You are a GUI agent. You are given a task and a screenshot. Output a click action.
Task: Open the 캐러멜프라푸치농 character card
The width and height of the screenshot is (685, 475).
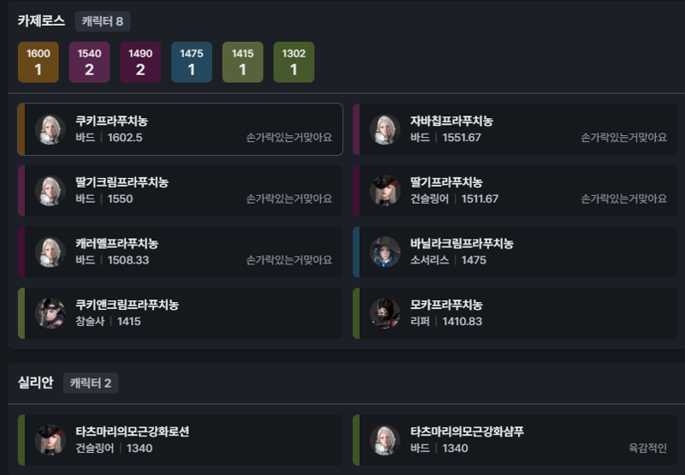point(180,252)
